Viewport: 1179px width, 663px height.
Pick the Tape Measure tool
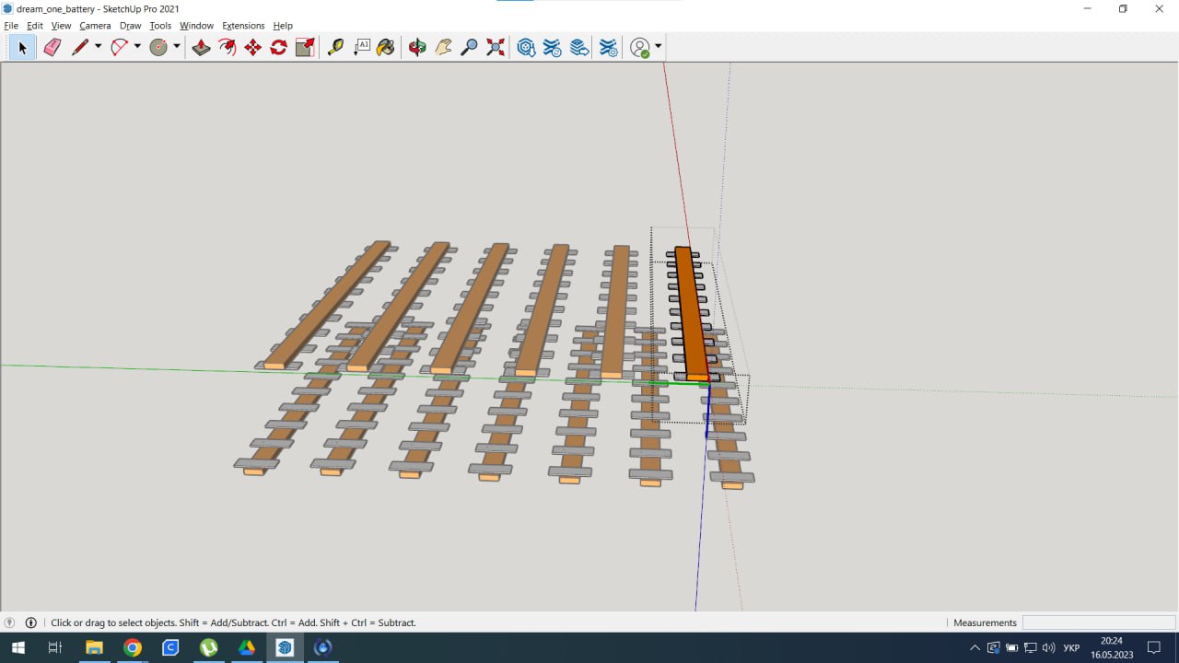click(x=335, y=47)
